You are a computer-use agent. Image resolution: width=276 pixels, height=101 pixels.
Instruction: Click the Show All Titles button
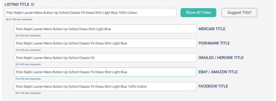click(198, 12)
